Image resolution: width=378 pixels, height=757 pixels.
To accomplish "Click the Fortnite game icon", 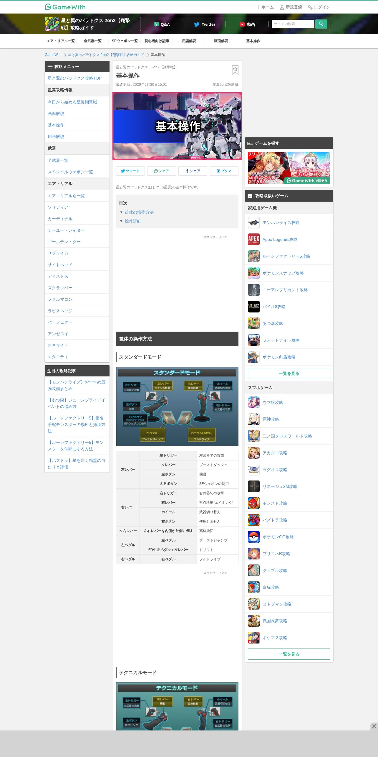I will point(254,340).
